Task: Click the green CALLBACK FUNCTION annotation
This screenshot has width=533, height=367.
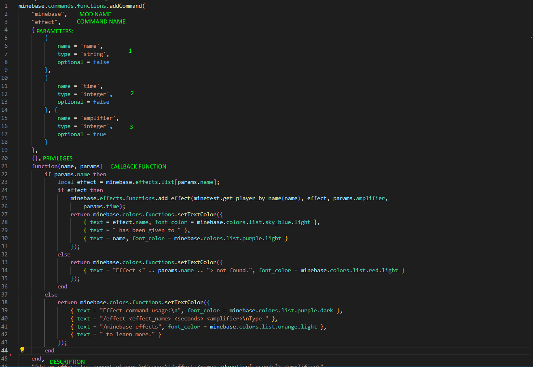Action: click(138, 166)
